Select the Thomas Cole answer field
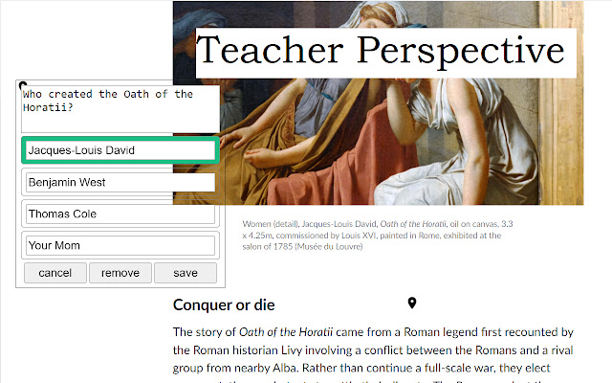This screenshot has height=383, width=612. pyautogui.click(x=120, y=214)
